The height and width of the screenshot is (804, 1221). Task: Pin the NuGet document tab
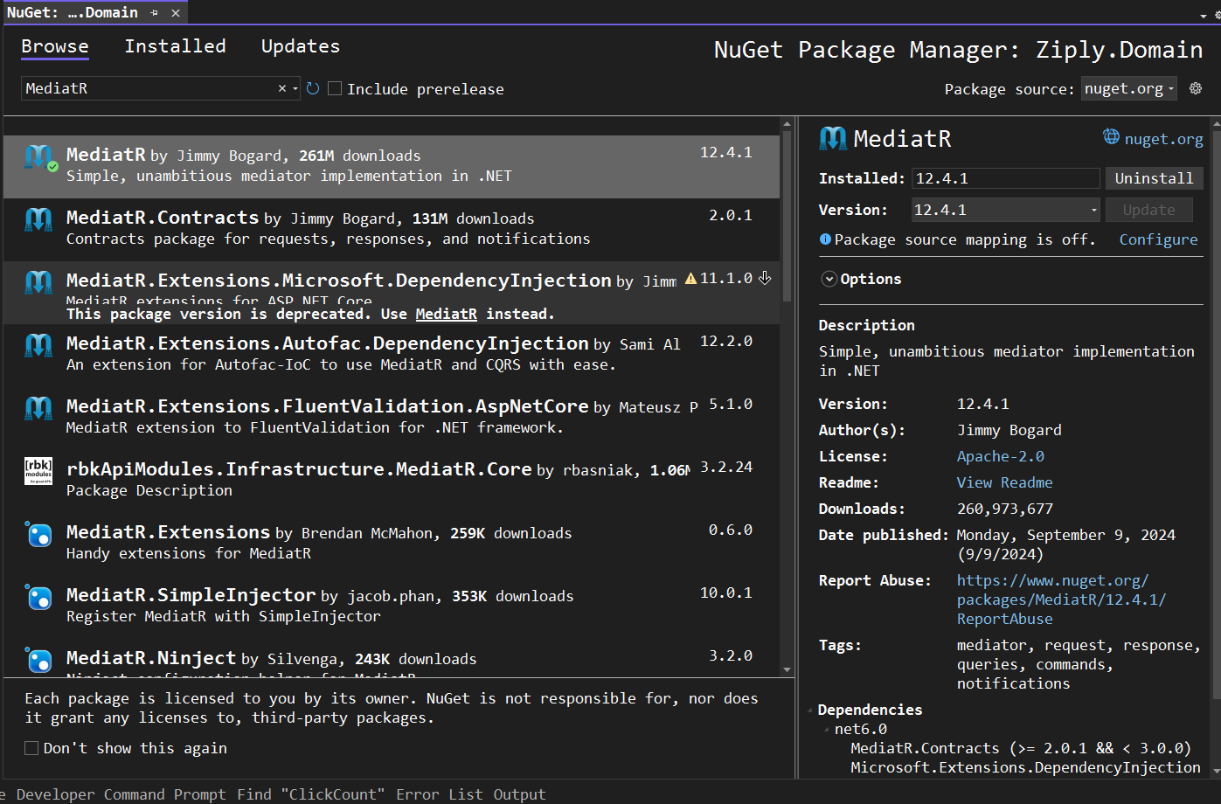point(155,12)
